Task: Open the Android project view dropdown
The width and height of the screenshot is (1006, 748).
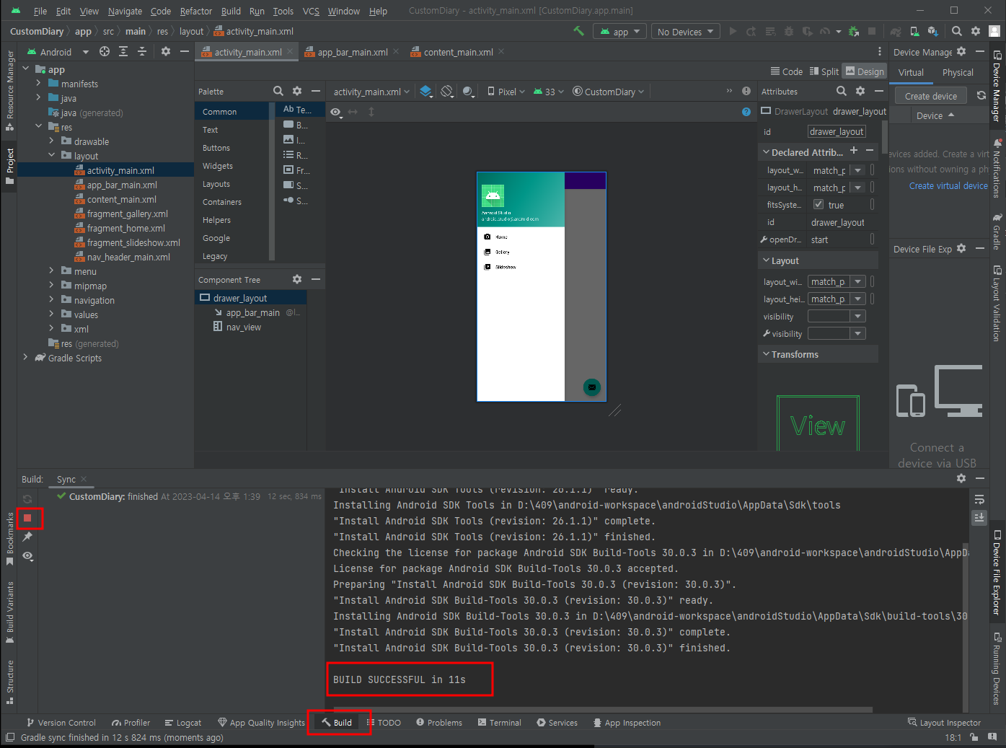Action: tap(58, 52)
